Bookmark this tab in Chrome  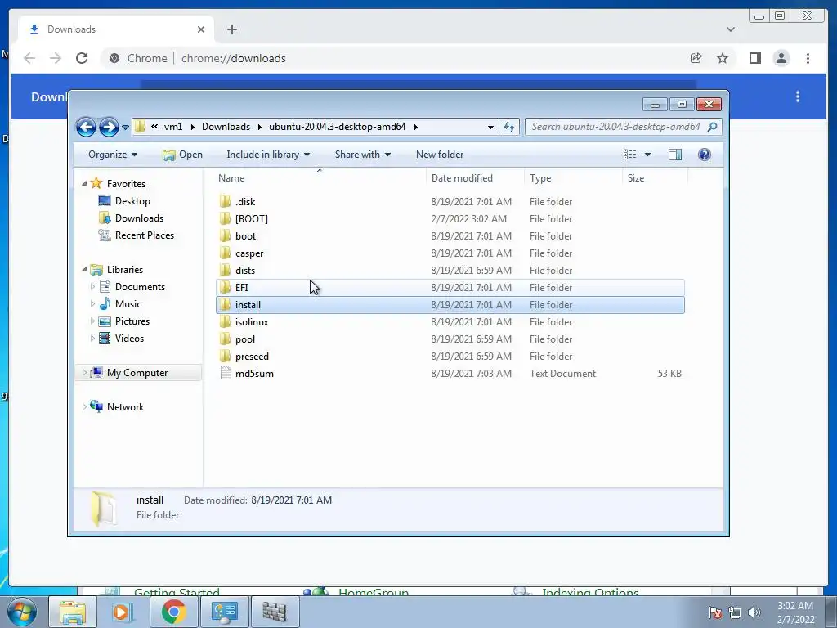point(723,58)
